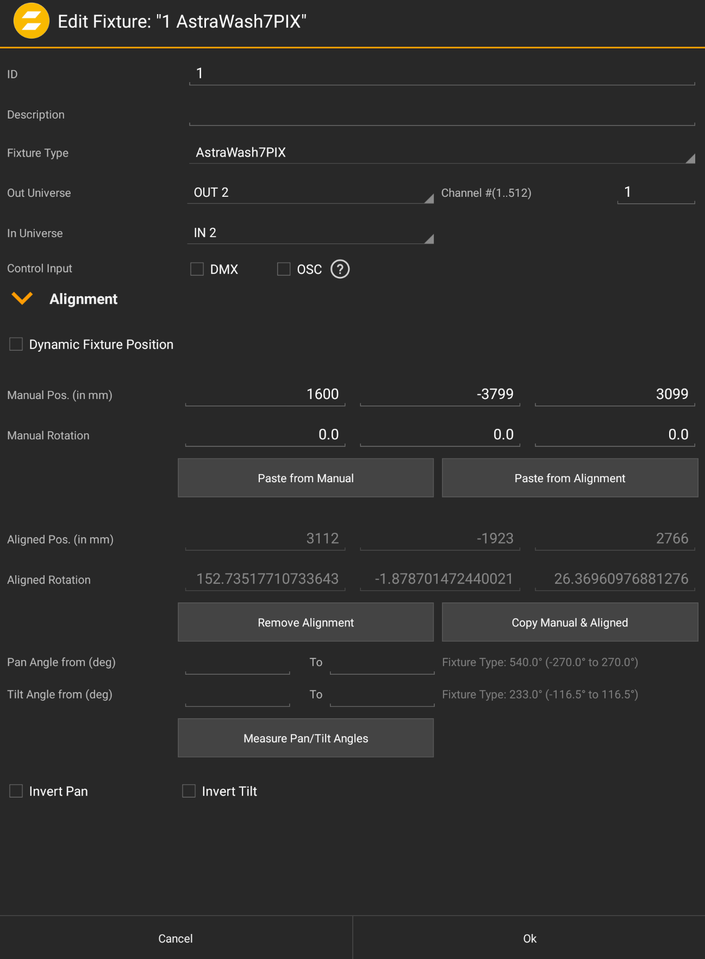Open the Out Universe dropdown

click(x=310, y=193)
